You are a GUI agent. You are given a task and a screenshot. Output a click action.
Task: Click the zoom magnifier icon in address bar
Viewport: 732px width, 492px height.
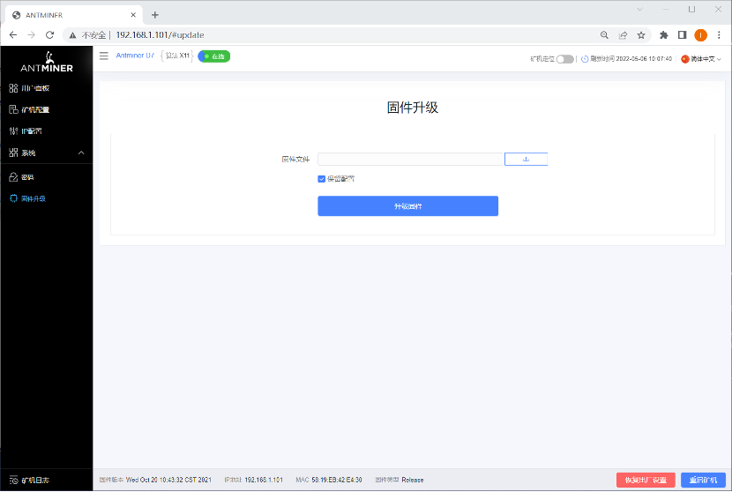pyautogui.click(x=604, y=35)
